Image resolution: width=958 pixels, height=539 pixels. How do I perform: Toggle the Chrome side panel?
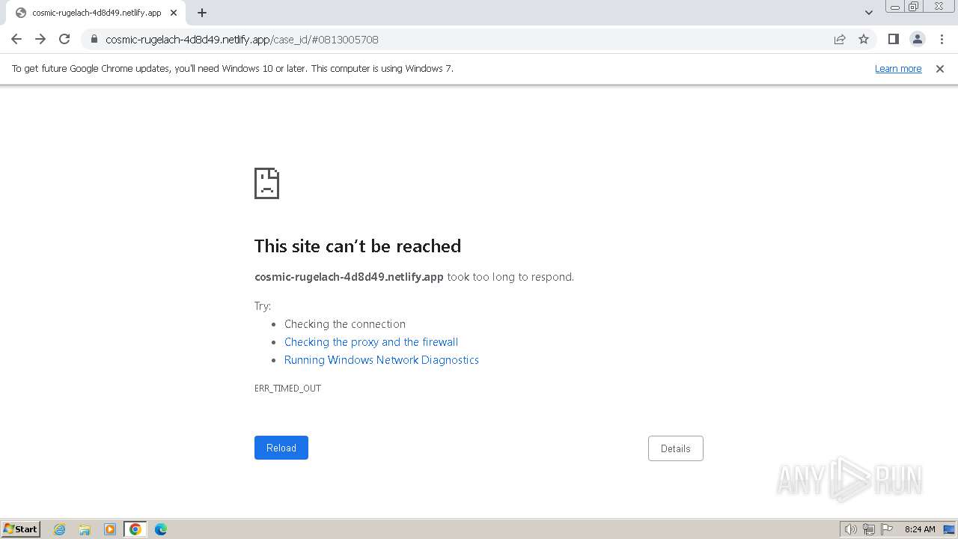click(x=893, y=39)
